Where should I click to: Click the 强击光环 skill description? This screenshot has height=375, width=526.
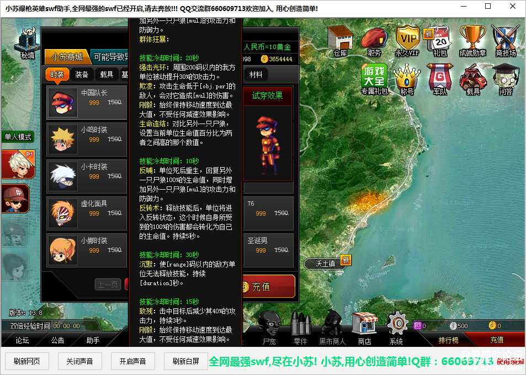(187, 72)
